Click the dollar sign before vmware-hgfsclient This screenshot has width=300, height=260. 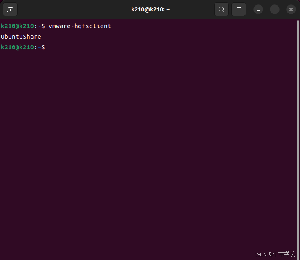pyautogui.click(x=43, y=26)
